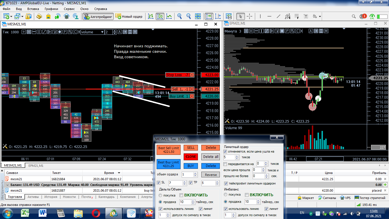This screenshot has height=219, width=389.
Task: Open the Вставка menu
Action: (33, 9)
